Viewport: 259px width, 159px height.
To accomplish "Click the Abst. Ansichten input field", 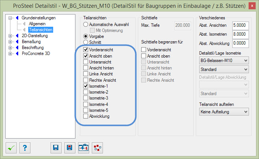I will 240,25.
